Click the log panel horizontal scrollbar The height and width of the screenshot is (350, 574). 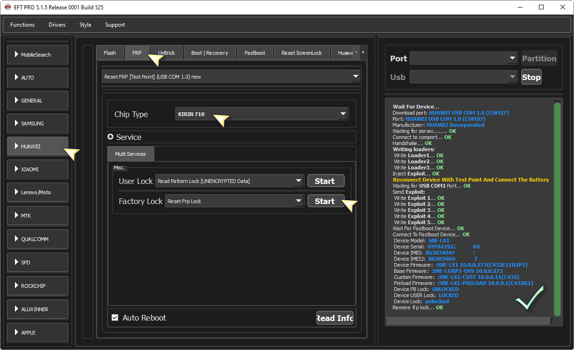[x=468, y=321]
